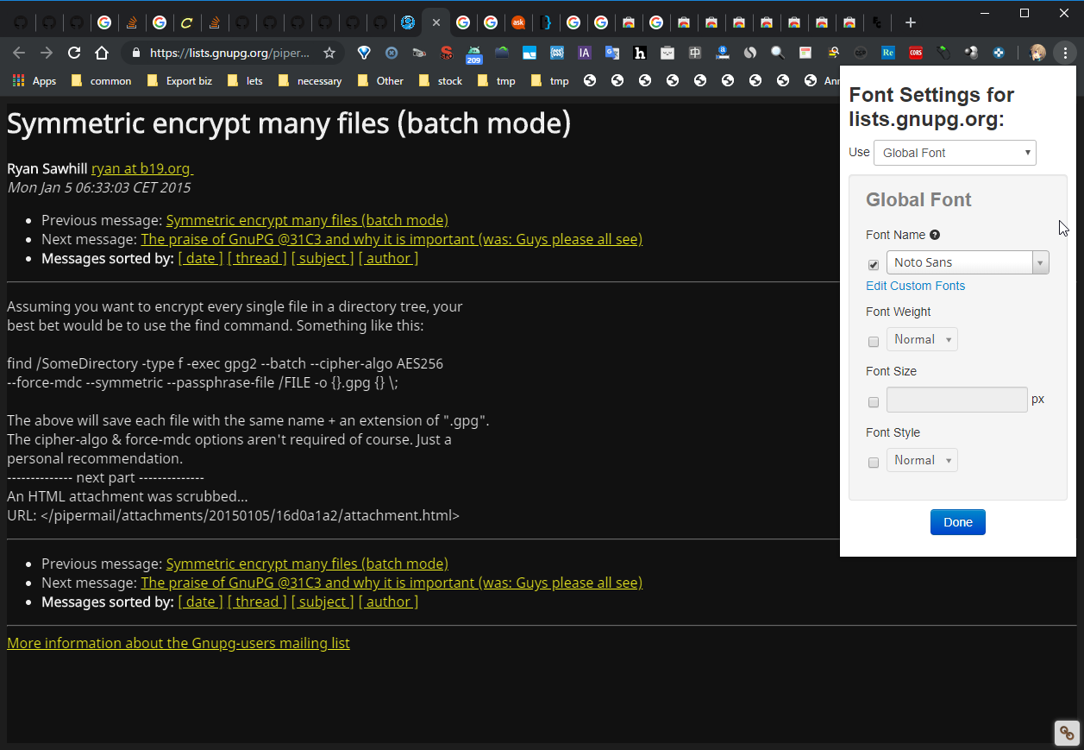Uncheck the Font Name checkbox
Viewport: 1084px width, 750px height.
(874, 264)
